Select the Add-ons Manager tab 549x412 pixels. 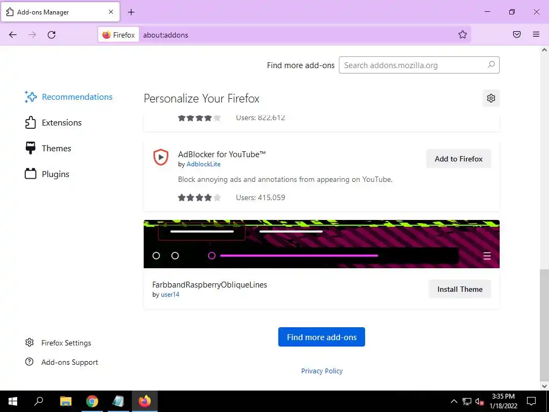click(60, 12)
